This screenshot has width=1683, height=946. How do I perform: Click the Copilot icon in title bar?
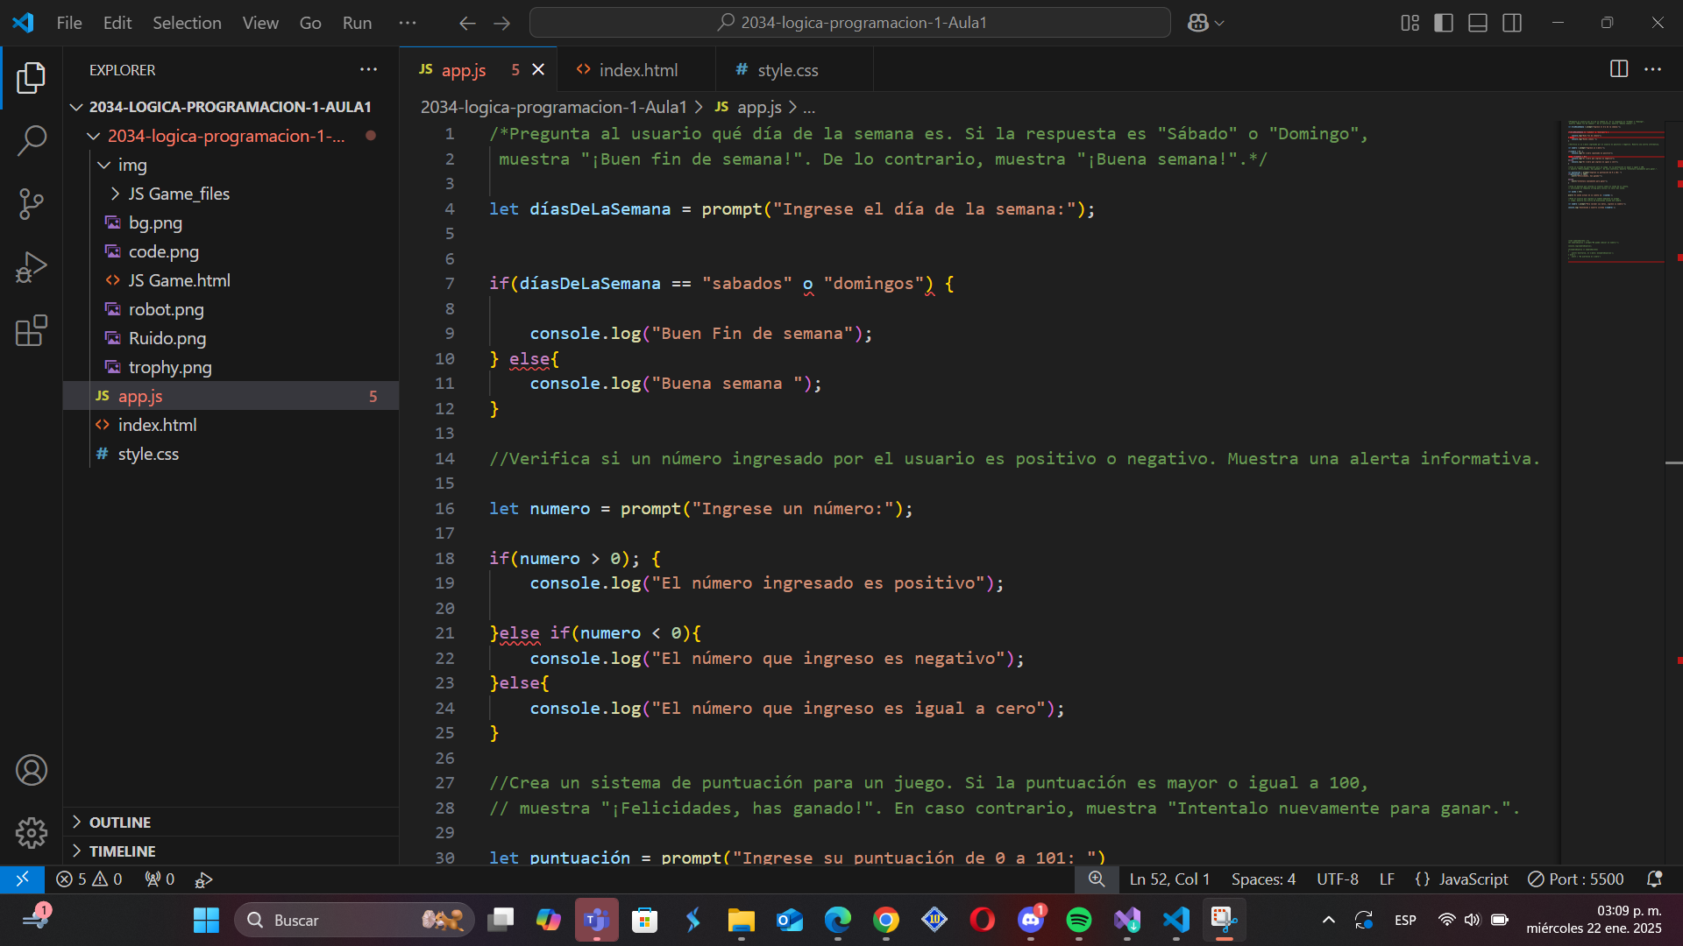pos(1197,23)
